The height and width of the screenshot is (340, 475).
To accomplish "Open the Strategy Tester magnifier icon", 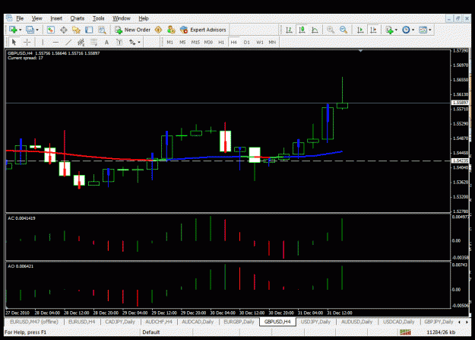I will click(x=102, y=30).
